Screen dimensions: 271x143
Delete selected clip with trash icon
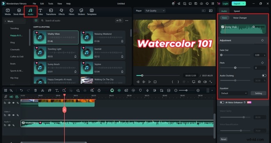coord(35,90)
